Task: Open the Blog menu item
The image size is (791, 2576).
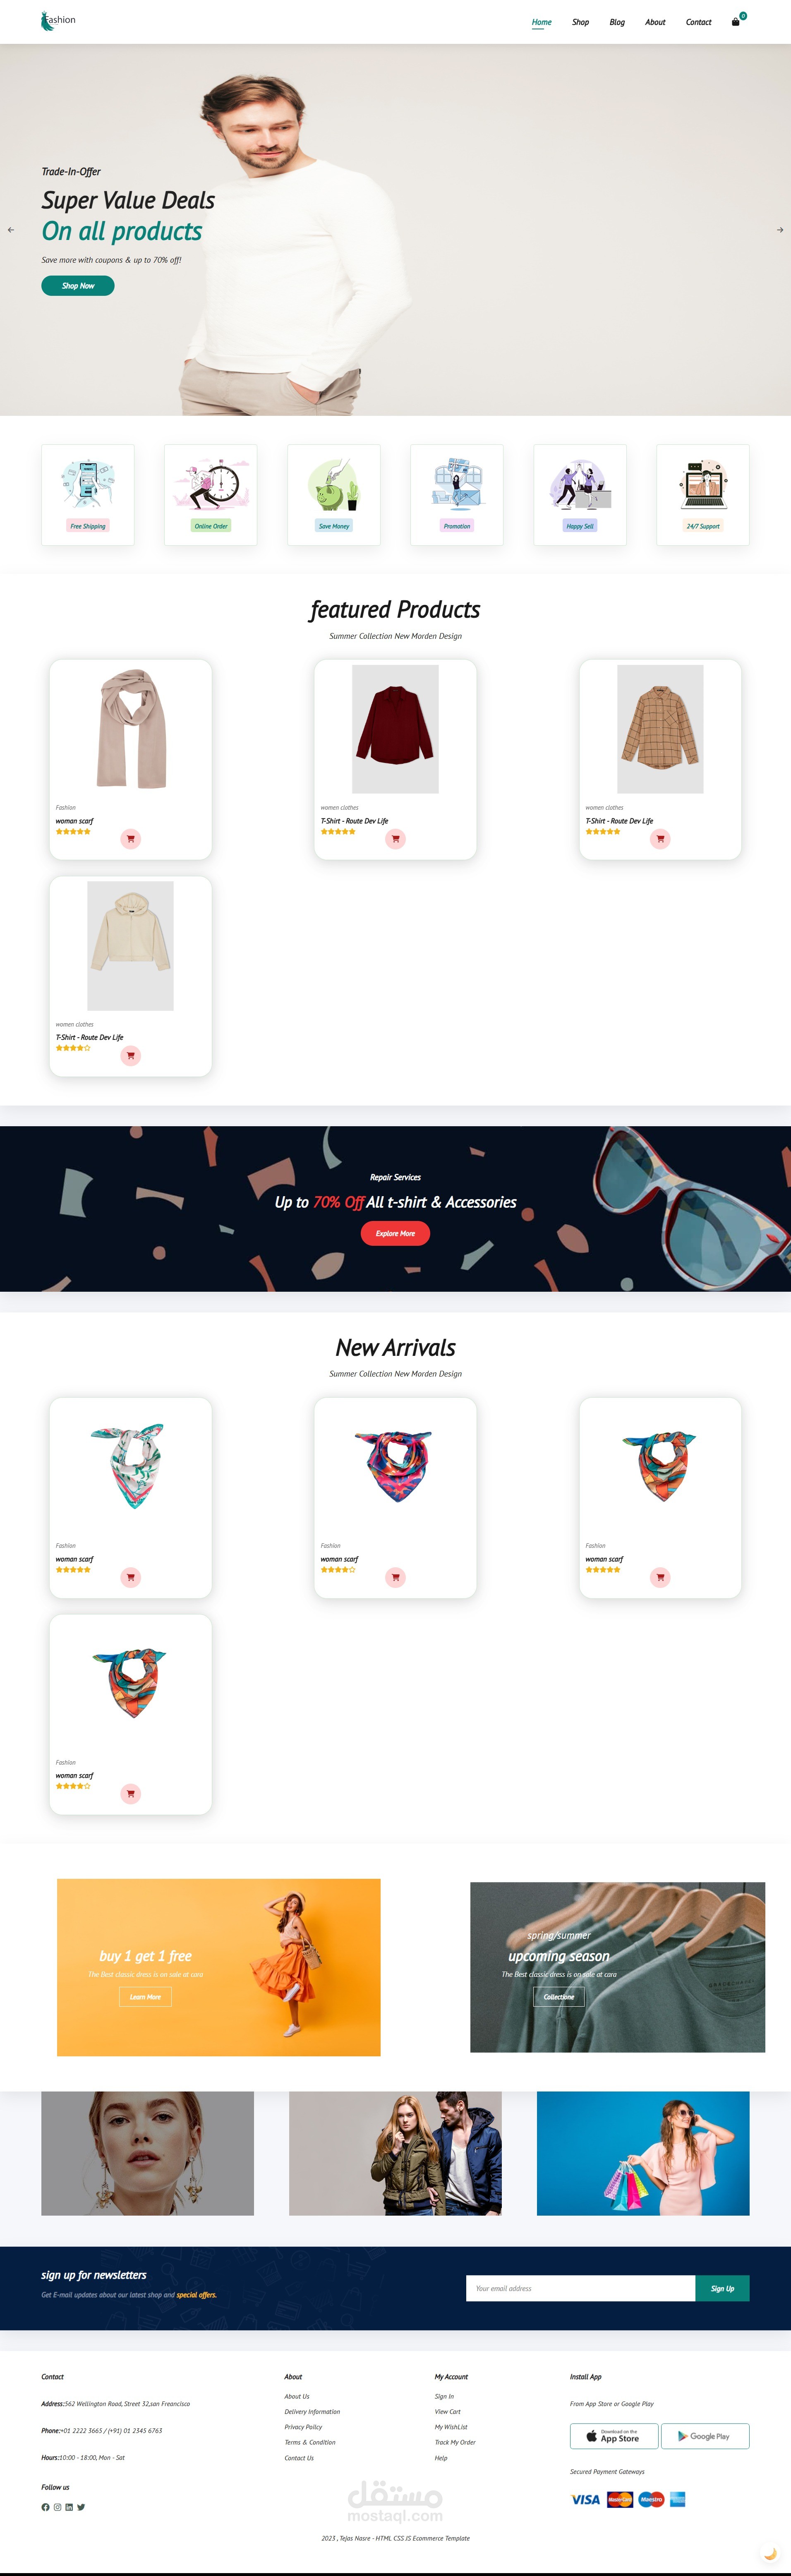Action: (617, 22)
